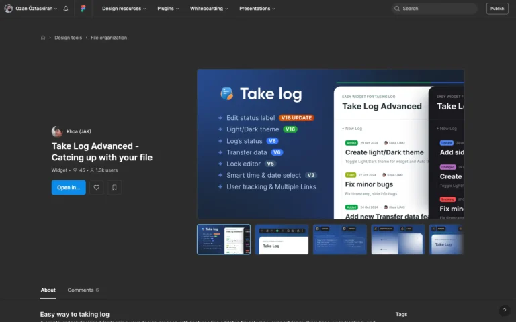
Task: Open Design tools breadcrumb link
Action: pos(68,38)
